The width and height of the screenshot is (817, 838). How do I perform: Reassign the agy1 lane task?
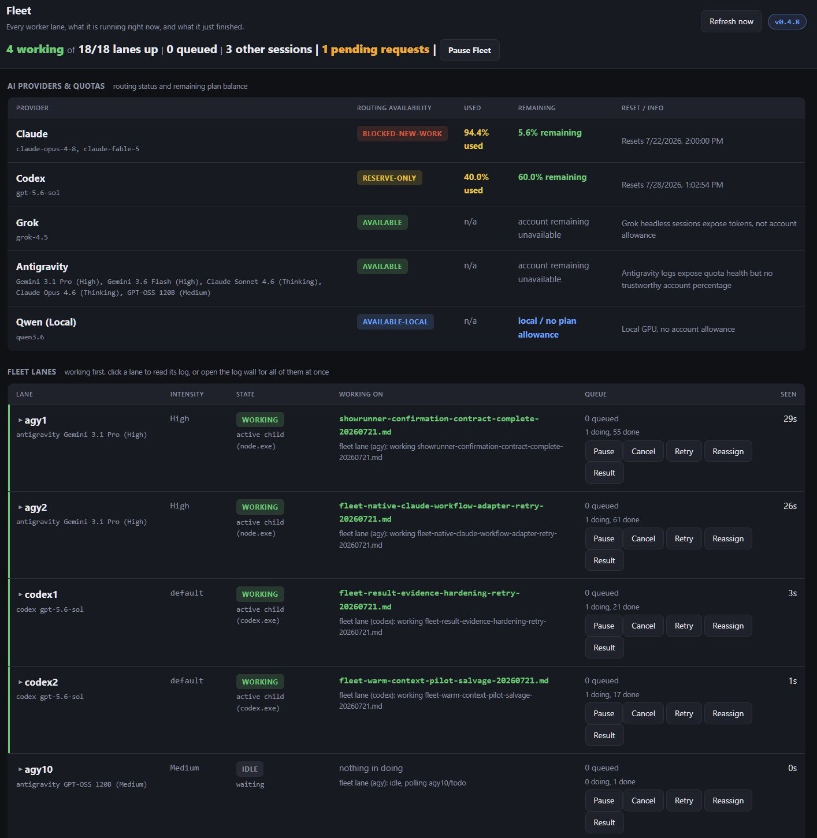[728, 451]
